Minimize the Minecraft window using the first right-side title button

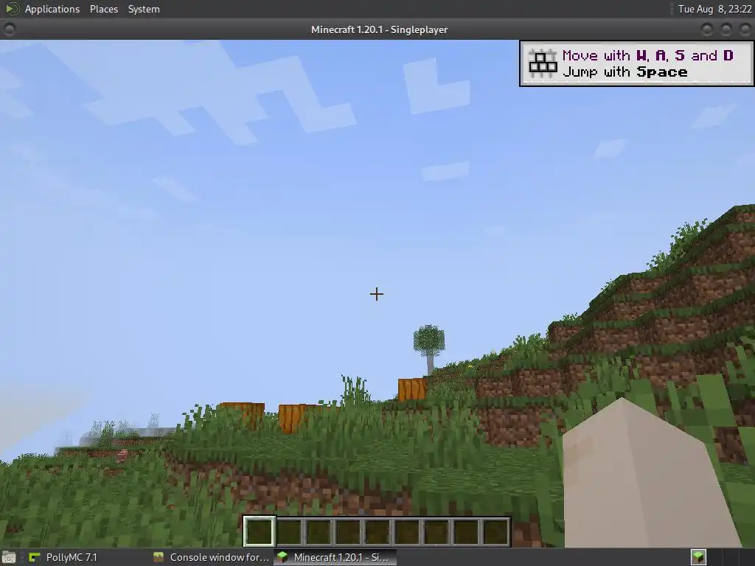coord(707,29)
